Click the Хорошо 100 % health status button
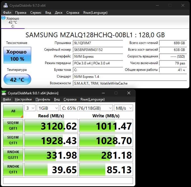This screenshot has height=187, width=191. 17,55
